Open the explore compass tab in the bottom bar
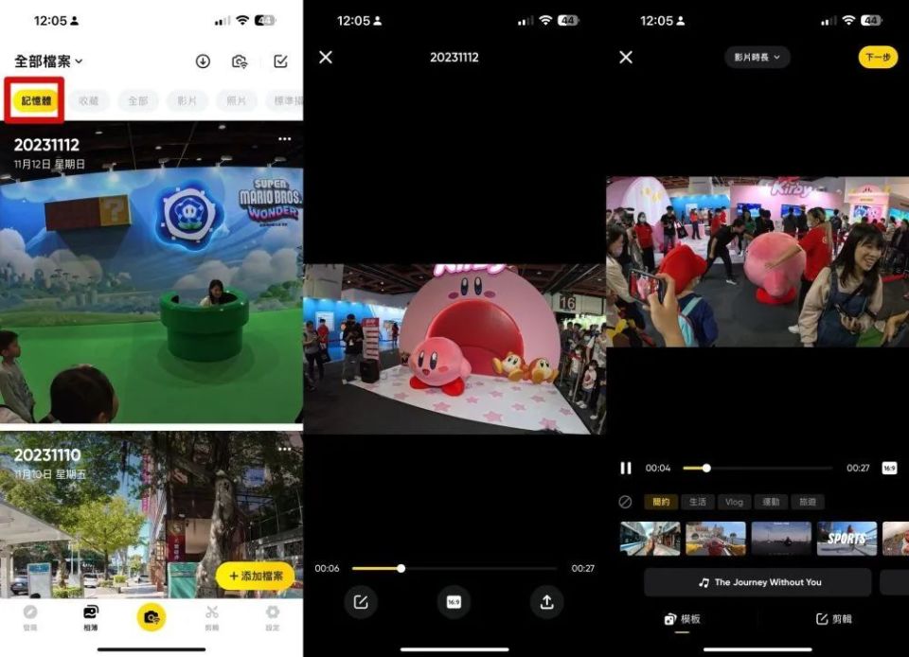Image resolution: width=909 pixels, height=657 pixels. (30, 617)
